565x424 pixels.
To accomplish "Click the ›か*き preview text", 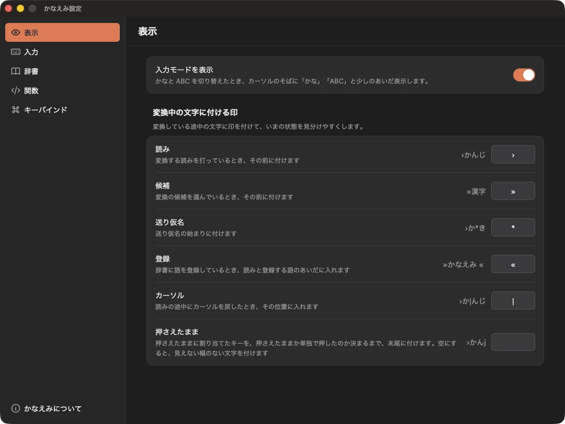I will 475,228.
